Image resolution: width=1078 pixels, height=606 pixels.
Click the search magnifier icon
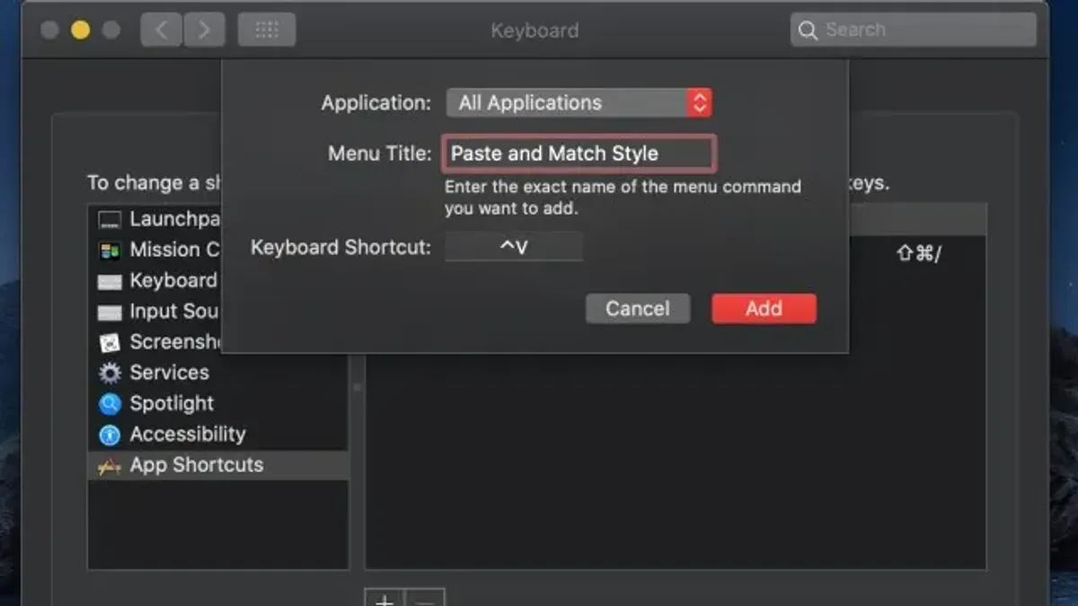coord(808,31)
